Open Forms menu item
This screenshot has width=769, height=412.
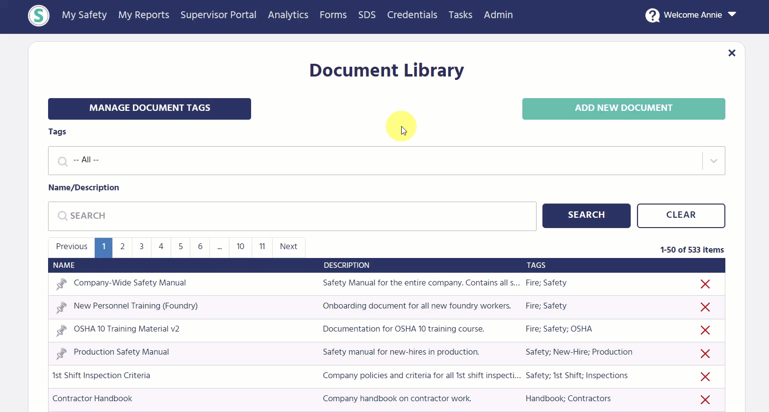pyautogui.click(x=333, y=15)
